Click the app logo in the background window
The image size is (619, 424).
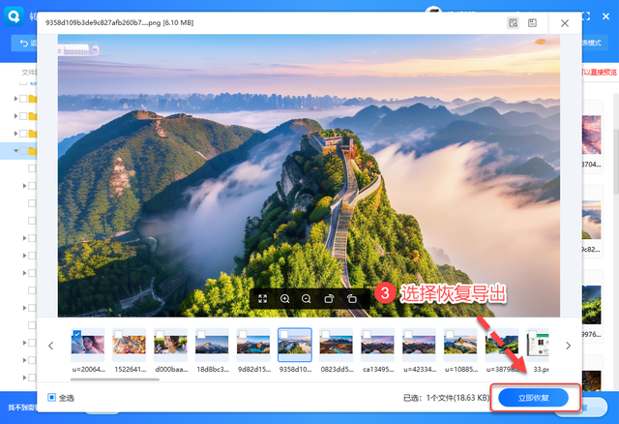click(14, 16)
